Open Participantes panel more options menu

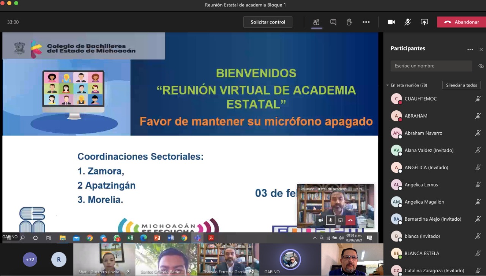pyautogui.click(x=470, y=49)
